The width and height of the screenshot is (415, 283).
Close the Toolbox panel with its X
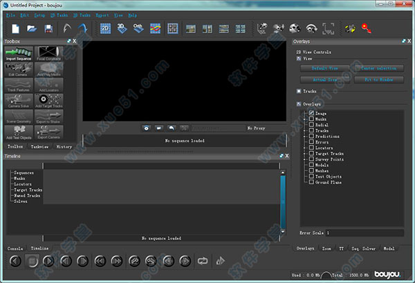point(75,41)
